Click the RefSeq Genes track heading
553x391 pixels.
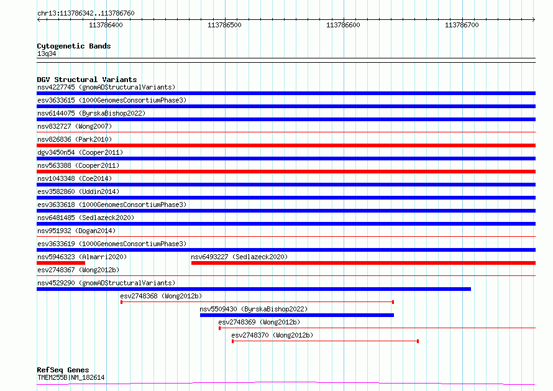click(x=63, y=370)
